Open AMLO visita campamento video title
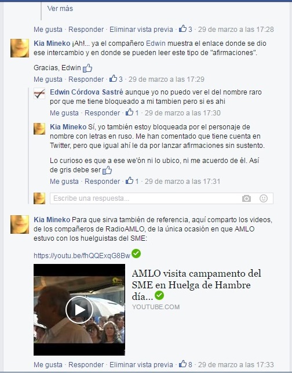The height and width of the screenshot is (373, 292). pos(196,285)
